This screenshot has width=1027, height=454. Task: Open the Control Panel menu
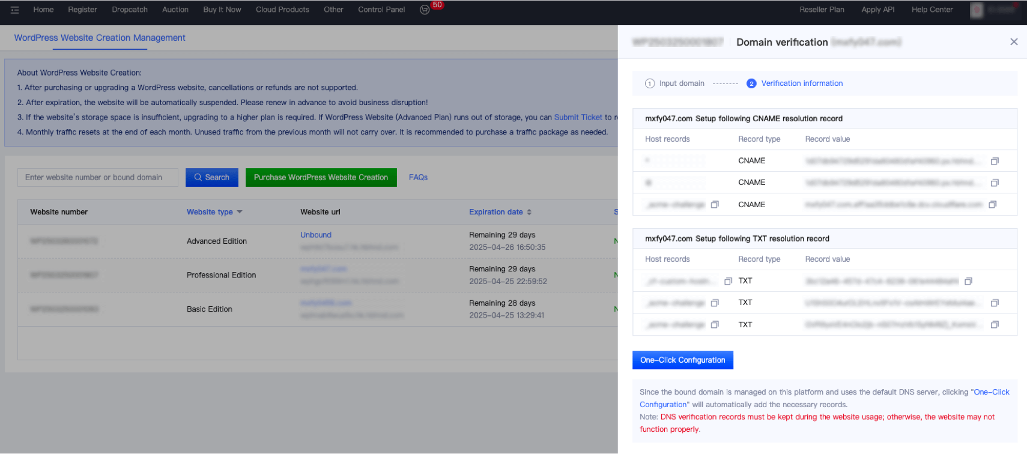(x=381, y=10)
